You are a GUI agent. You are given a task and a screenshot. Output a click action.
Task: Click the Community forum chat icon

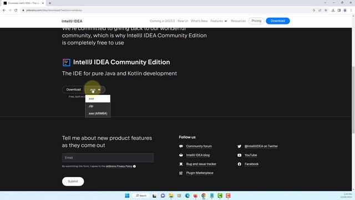click(181, 146)
